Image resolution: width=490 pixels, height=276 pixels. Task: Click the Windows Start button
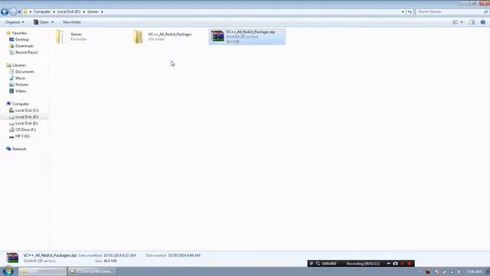[x=8, y=271]
